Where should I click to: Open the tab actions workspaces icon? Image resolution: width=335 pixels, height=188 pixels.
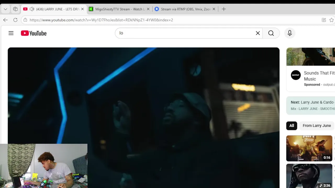[x=15, y=9]
